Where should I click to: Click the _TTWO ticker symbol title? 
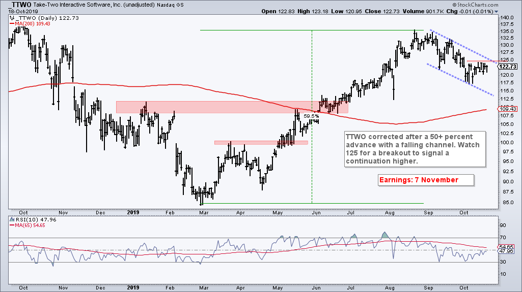point(20,5)
